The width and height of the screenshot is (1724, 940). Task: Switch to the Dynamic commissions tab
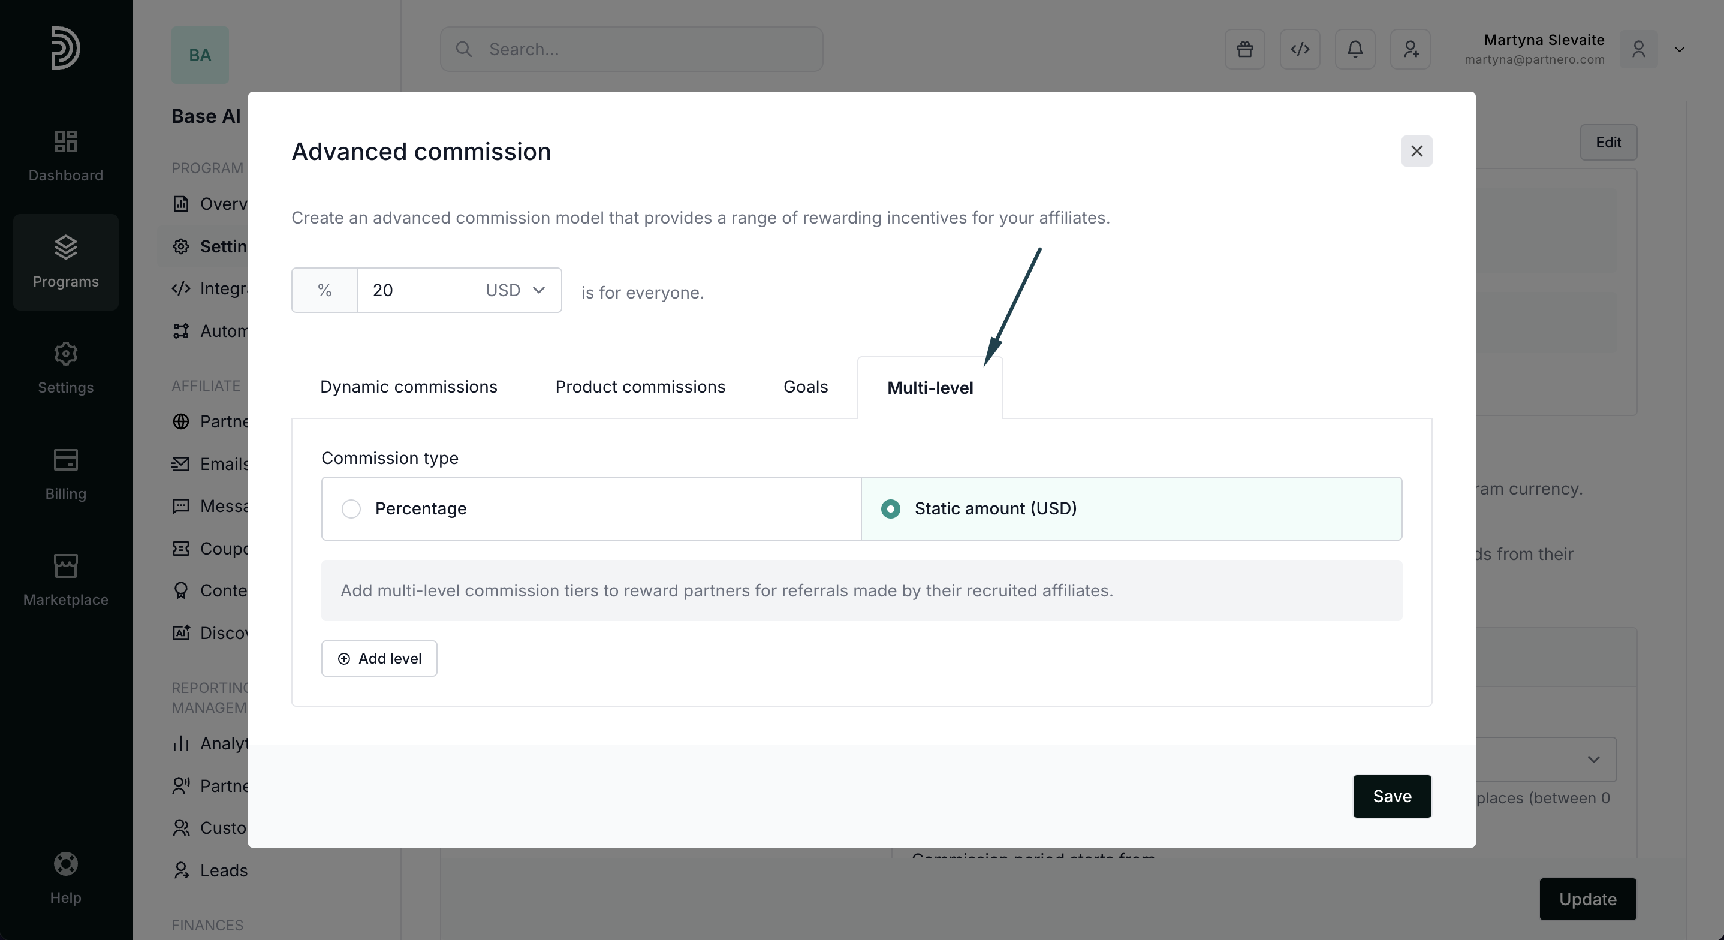pyautogui.click(x=408, y=387)
